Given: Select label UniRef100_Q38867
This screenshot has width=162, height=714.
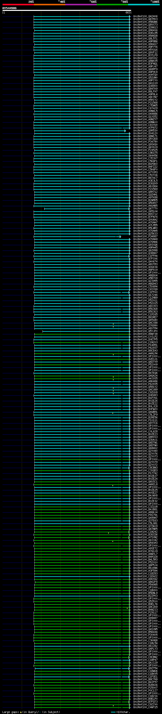Looking at the screenshot, I should (x=145, y=253).
